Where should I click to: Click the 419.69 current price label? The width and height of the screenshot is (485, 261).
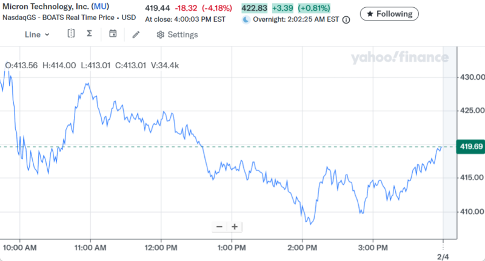pos(470,146)
